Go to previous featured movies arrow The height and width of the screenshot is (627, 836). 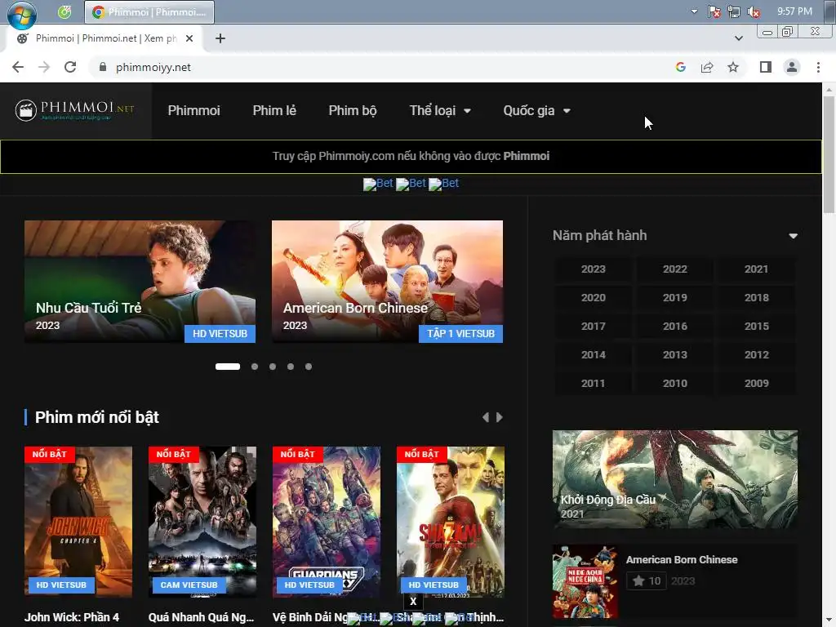tap(485, 417)
